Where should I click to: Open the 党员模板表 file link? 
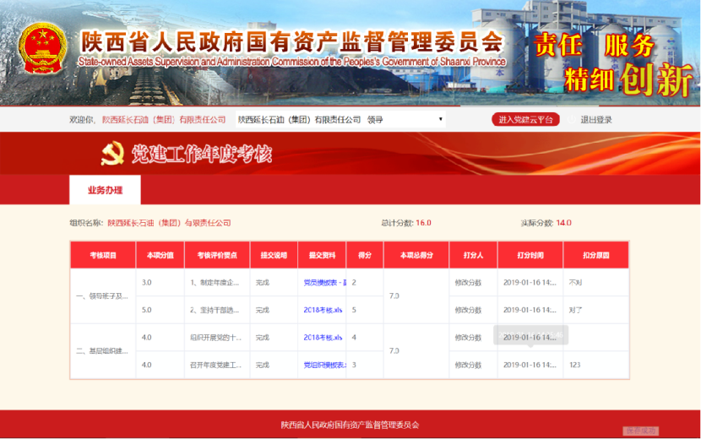click(x=324, y=283)
